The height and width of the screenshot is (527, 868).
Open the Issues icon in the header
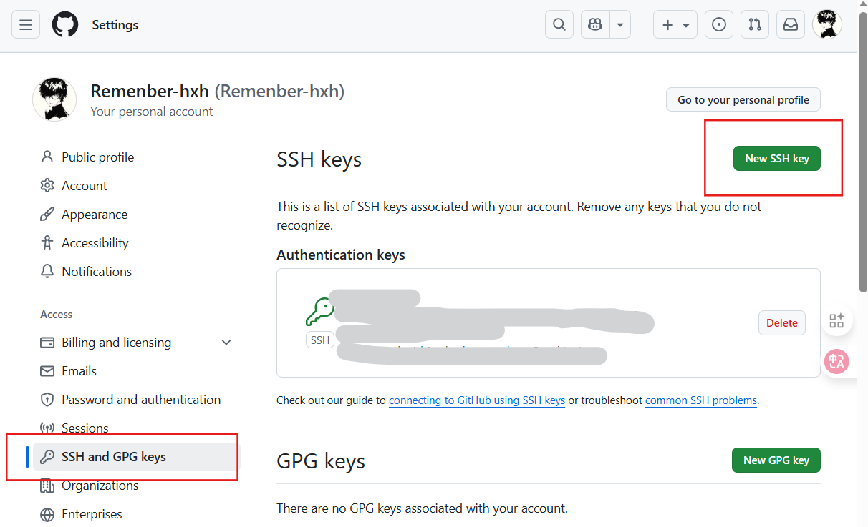718,24
